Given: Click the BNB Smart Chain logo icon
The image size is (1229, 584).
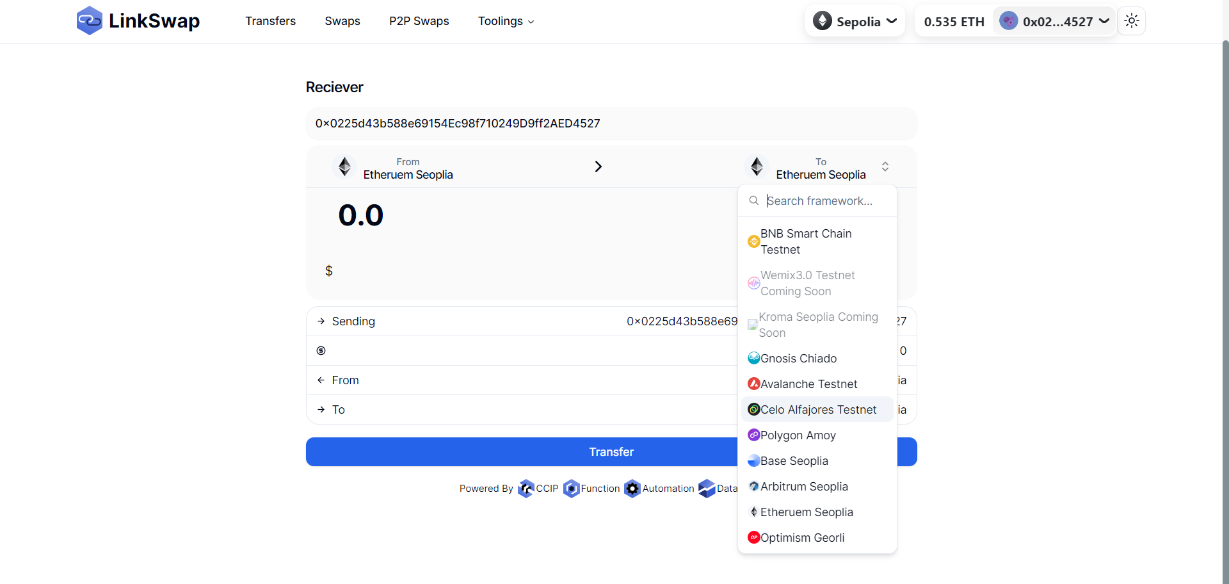Looking at the screenshot, I should (x=754, y=241).
